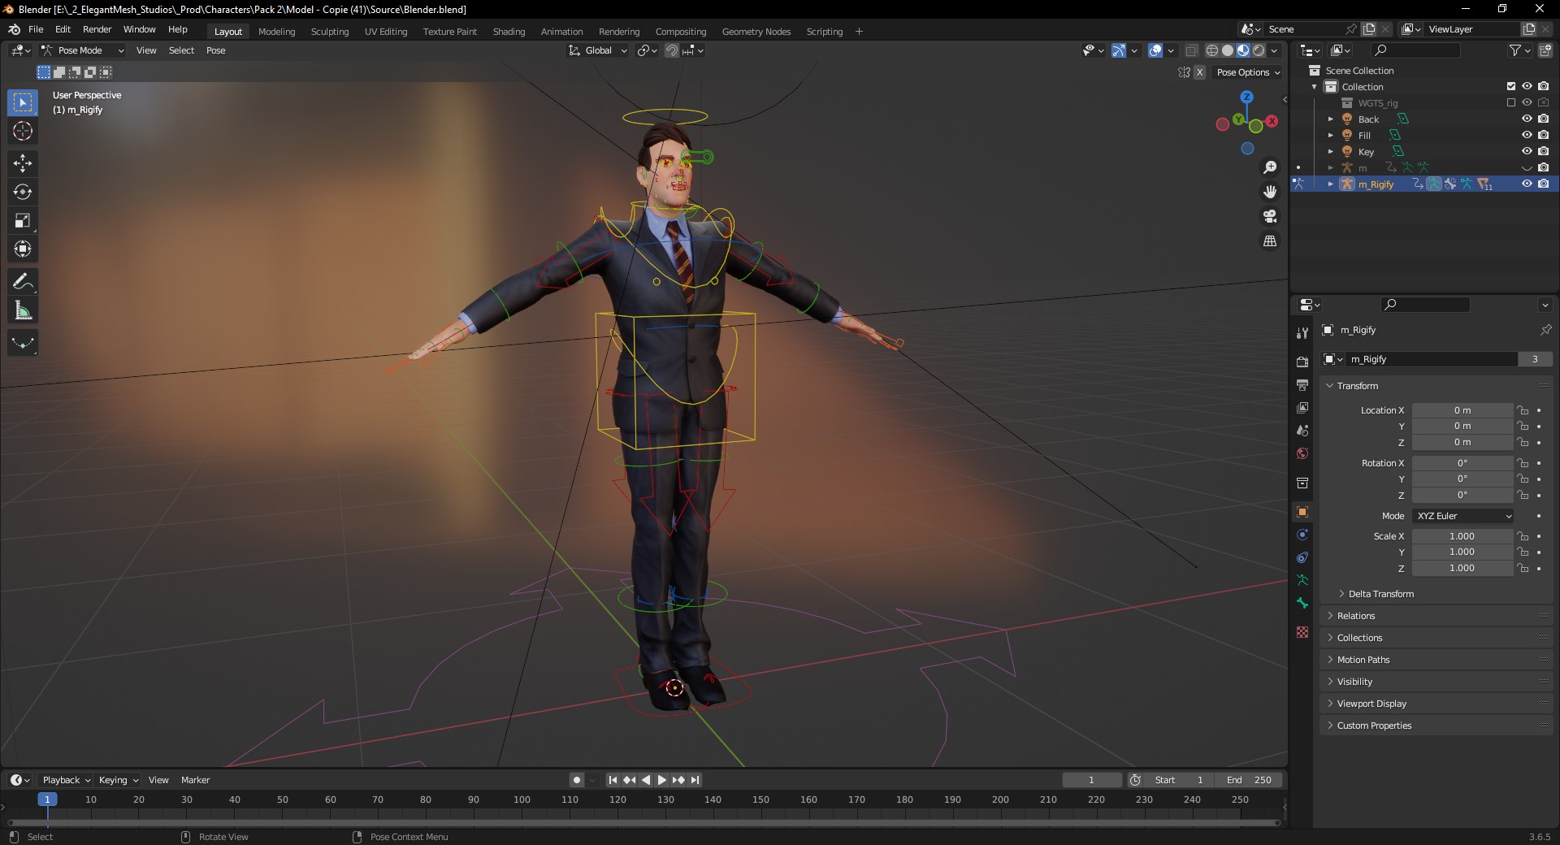
Task: Open the File menu
Action: [x=36, y=29]
